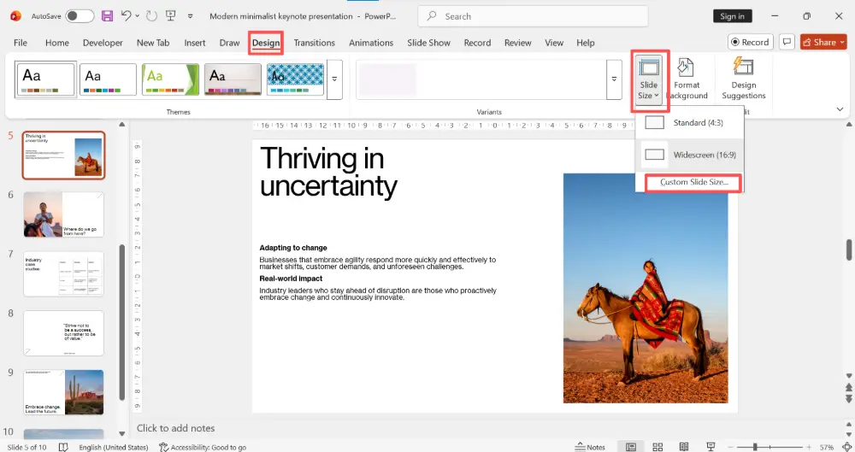Apply the gray gradient theme thumbnail
The image size is (855, 452).
pos(233,79)
